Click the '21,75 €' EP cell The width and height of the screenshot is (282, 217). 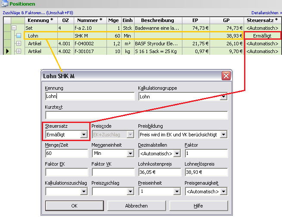pyautogui.click(x=196, y=44)
